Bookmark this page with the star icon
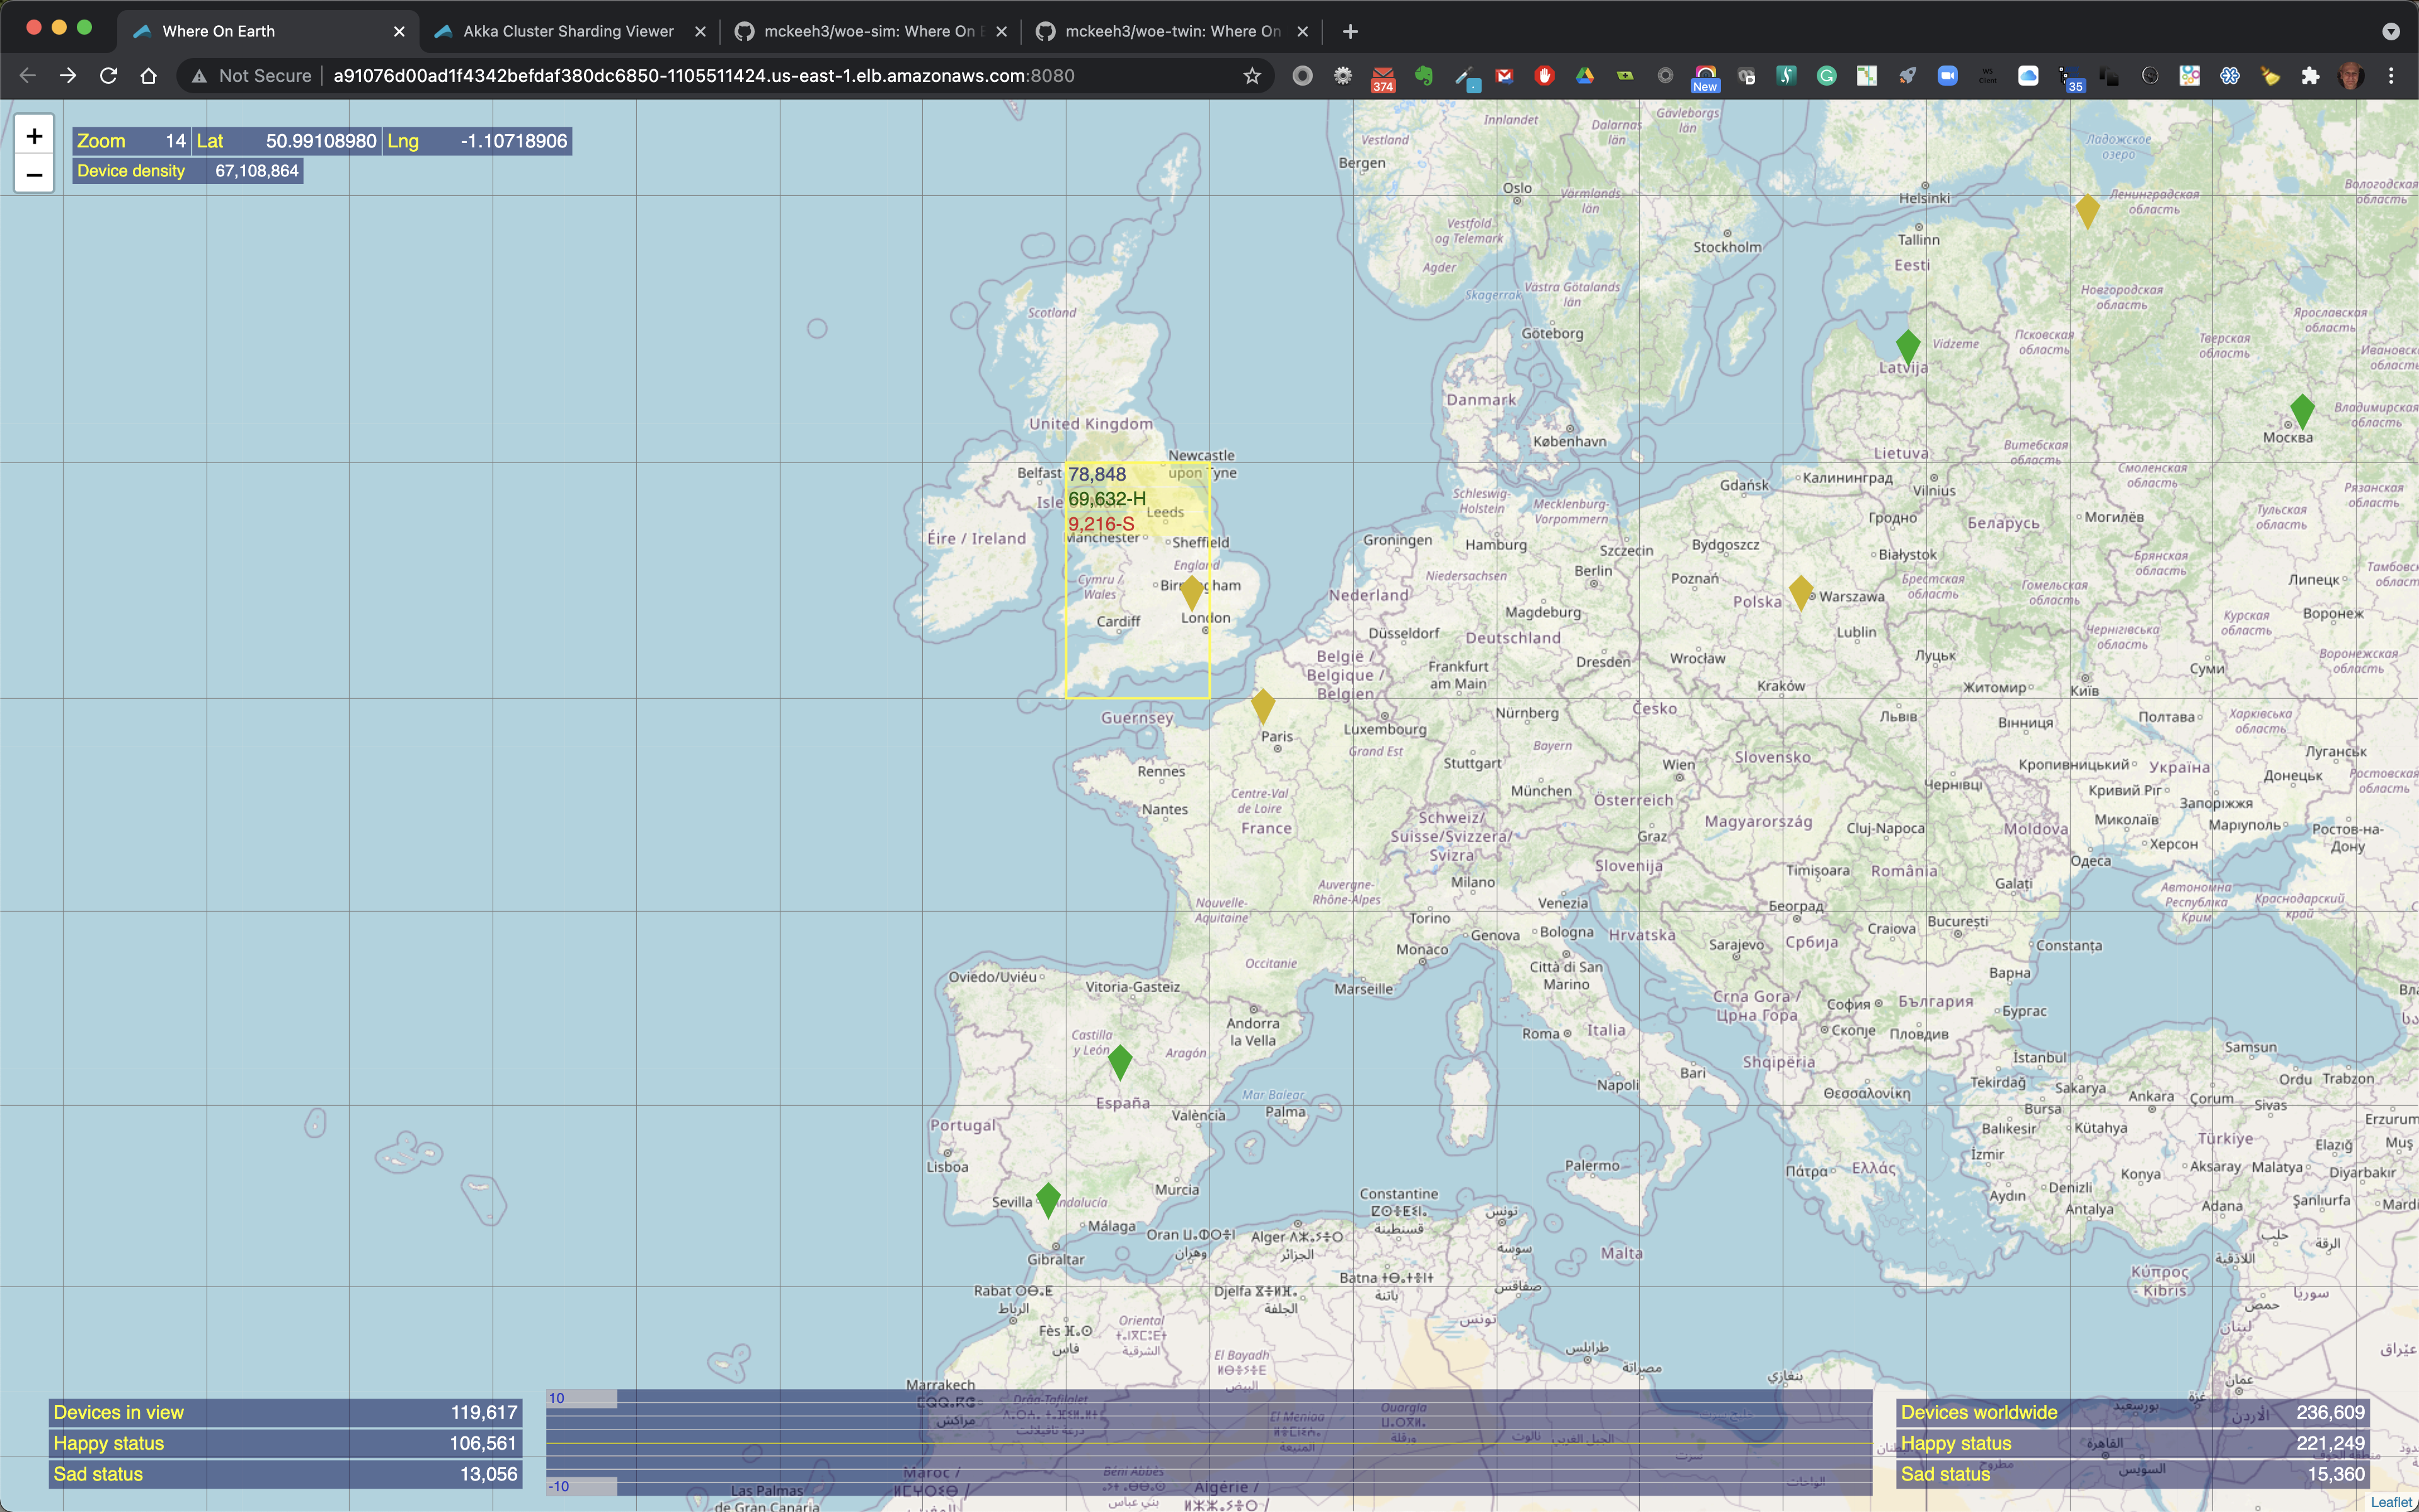The image size is (2419, 1512). click(x=1252, y=76)
